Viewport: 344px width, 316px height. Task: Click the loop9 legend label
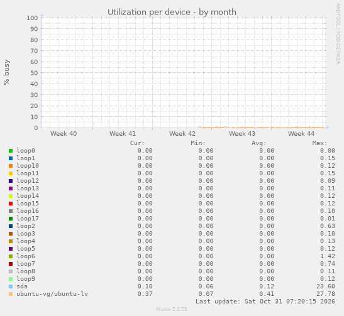point(26,279)
